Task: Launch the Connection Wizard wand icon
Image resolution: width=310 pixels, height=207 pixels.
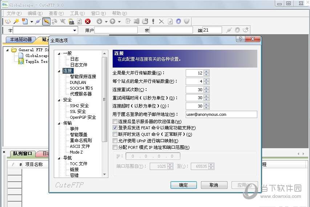Action: 16,21
